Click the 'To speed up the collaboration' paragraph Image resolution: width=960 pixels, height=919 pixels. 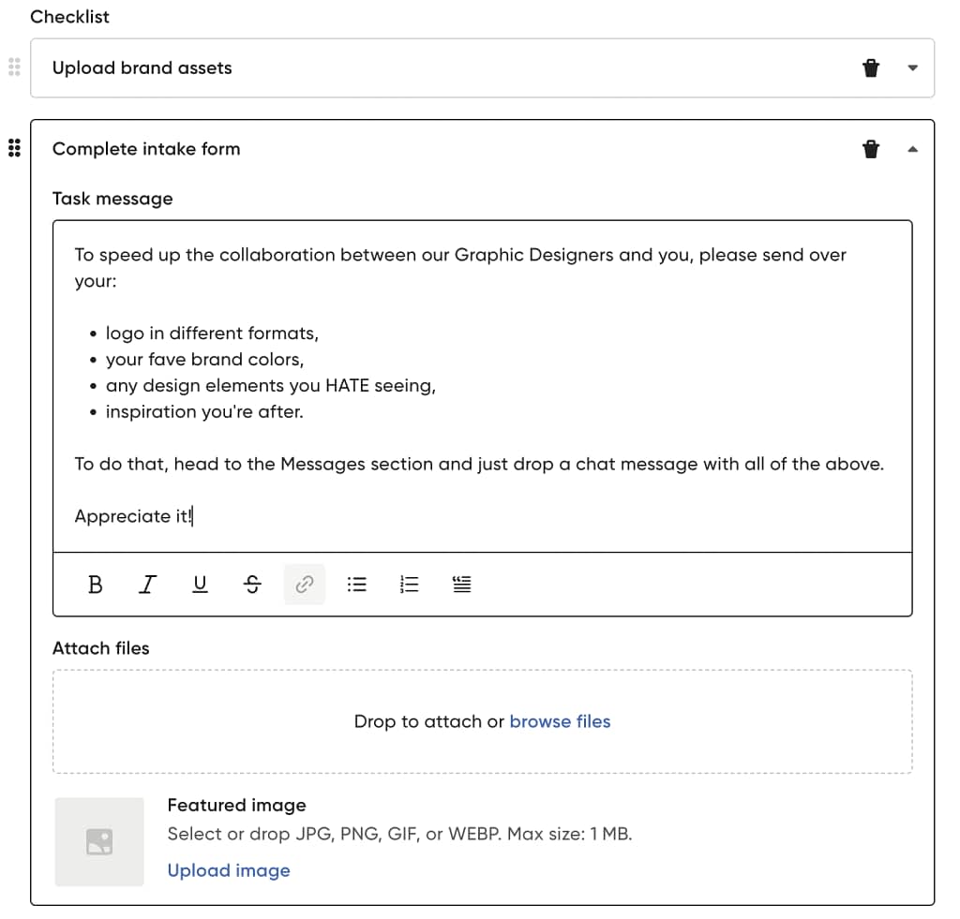(460, 268)
